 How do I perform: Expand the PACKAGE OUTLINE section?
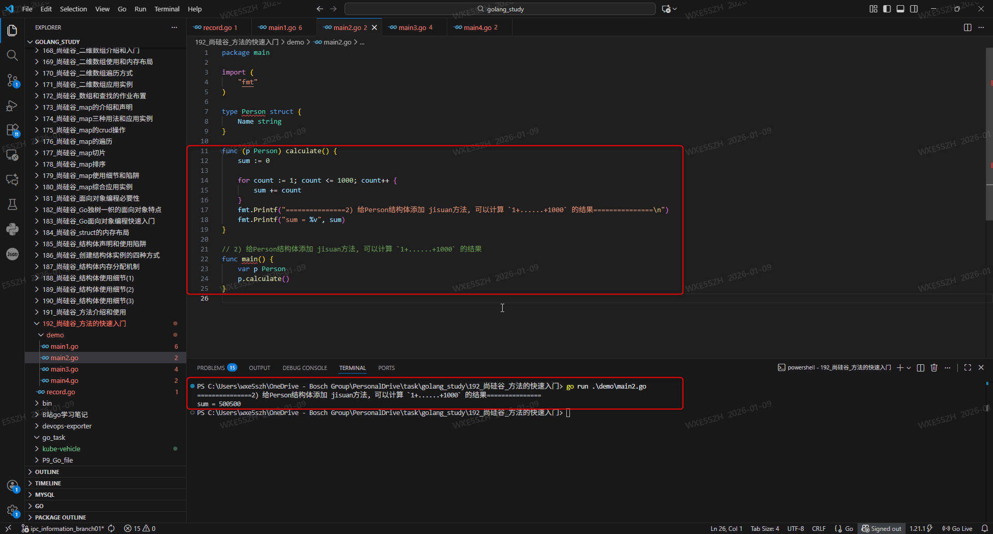(106, 517)
